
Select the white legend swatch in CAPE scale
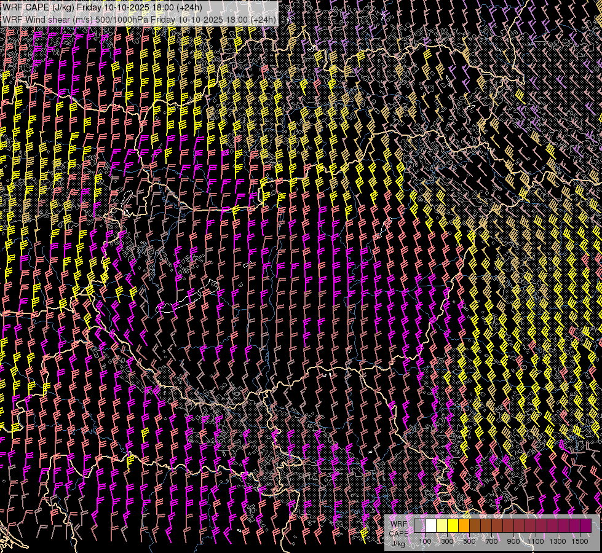431,525
